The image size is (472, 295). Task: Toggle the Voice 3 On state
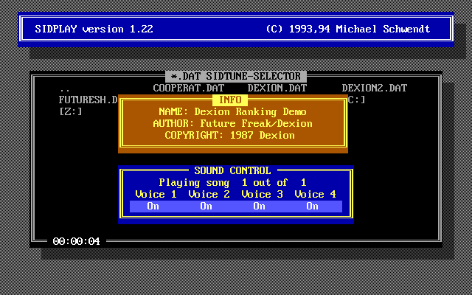coord(259,206)
